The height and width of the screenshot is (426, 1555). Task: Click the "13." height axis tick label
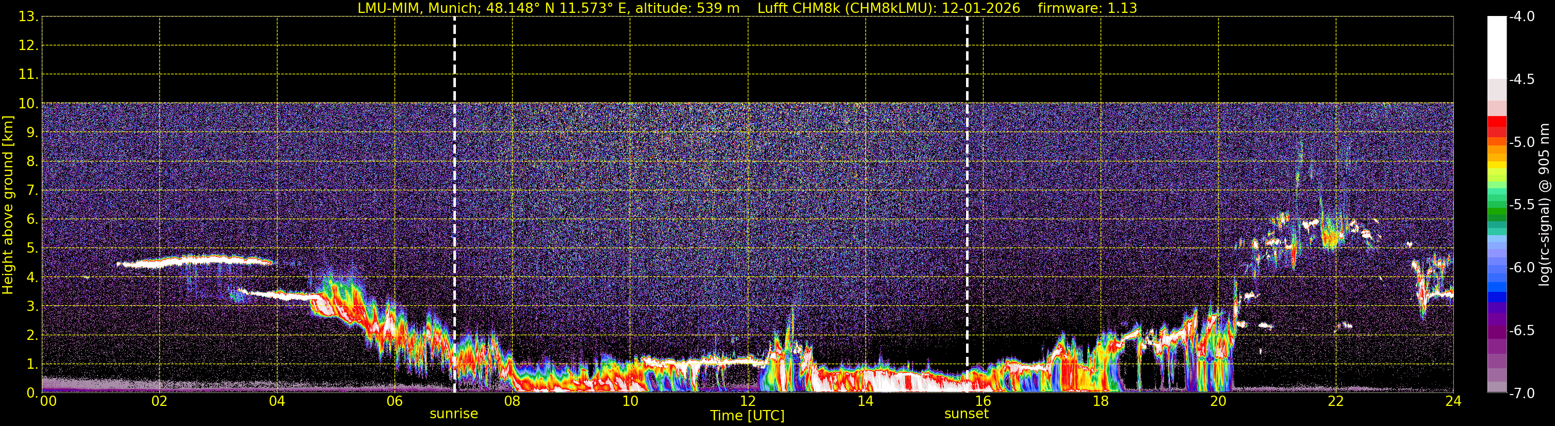click(28, 17)
